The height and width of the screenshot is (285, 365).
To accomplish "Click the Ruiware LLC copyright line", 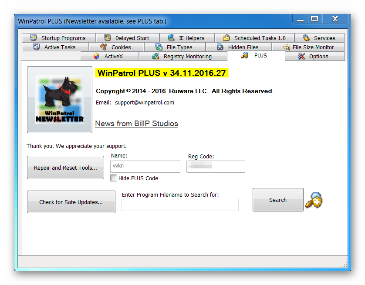I will (x=185, y=91).
